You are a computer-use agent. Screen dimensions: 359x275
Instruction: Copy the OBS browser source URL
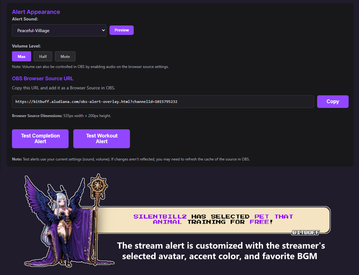[333, 102]
